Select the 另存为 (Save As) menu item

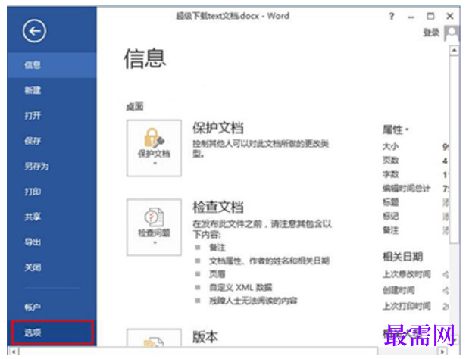pyautogui.click(x=52, y=166)
